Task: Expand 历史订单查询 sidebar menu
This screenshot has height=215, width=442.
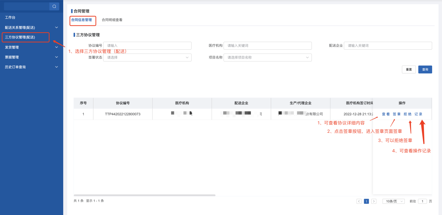Action: tap(56, 67)
